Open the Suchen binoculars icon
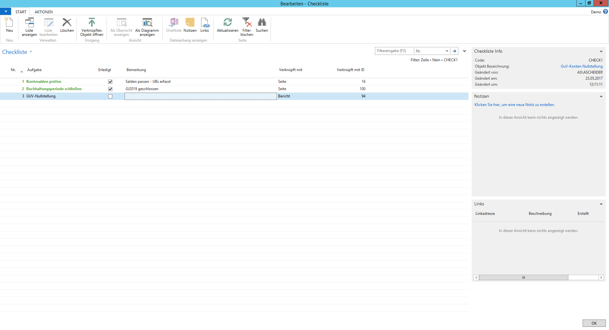Image resolution: width=609 pixels, height=330 pixels. pos(262,23)
